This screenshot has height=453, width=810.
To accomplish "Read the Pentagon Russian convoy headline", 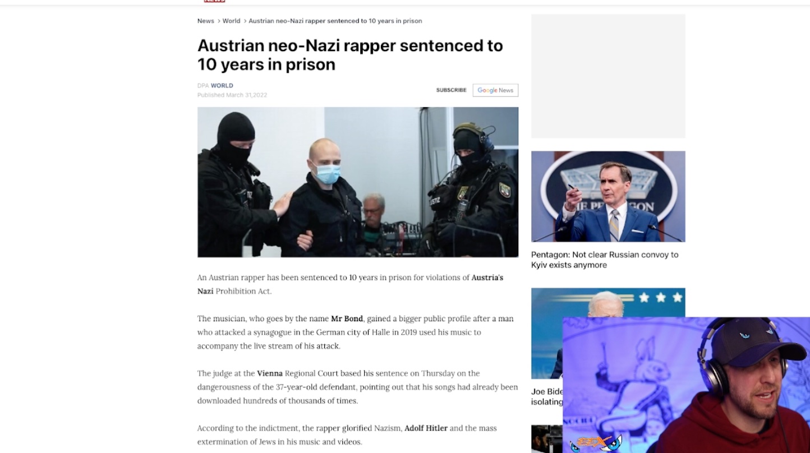I will (605, 260).
